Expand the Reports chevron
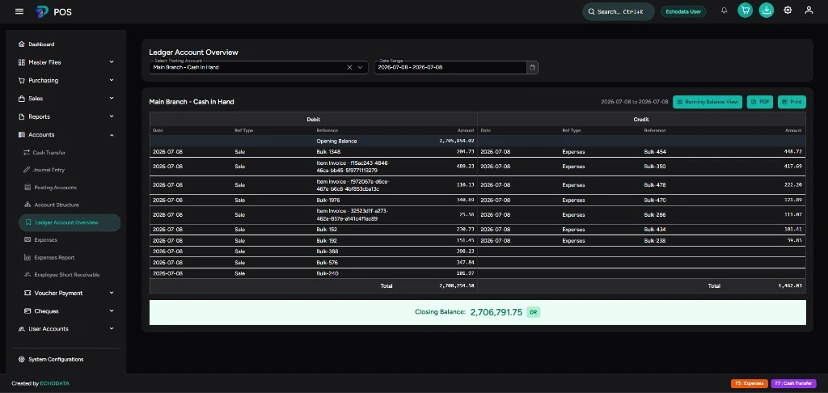This screenshot has height=393, width=828. click(x=112, y=116)
